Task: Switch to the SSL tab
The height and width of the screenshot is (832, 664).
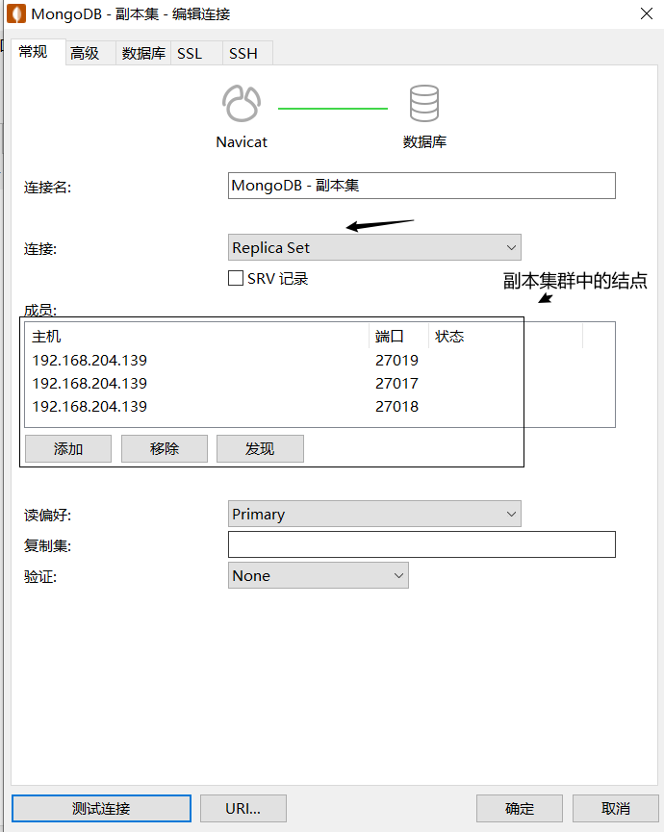Action: [195, 53]
